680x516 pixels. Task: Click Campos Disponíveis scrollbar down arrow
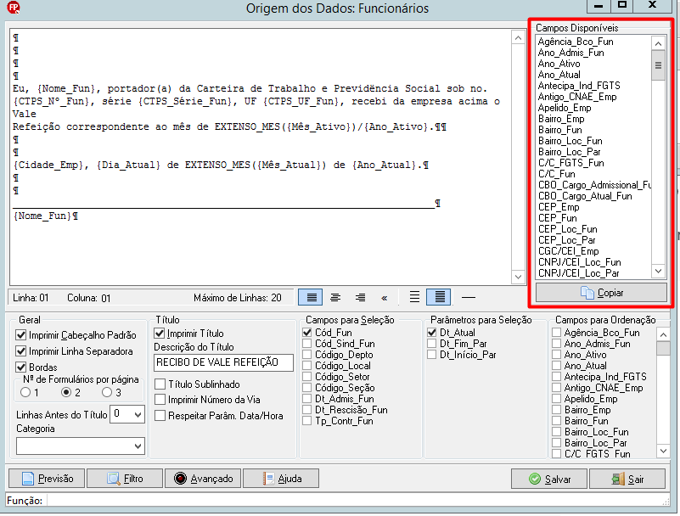pos(658,272)
